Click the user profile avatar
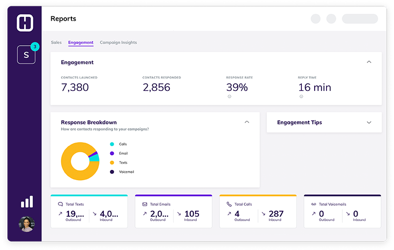Image resolution: width=394 pixels, height=250 pixels. (x=26, y=224)
